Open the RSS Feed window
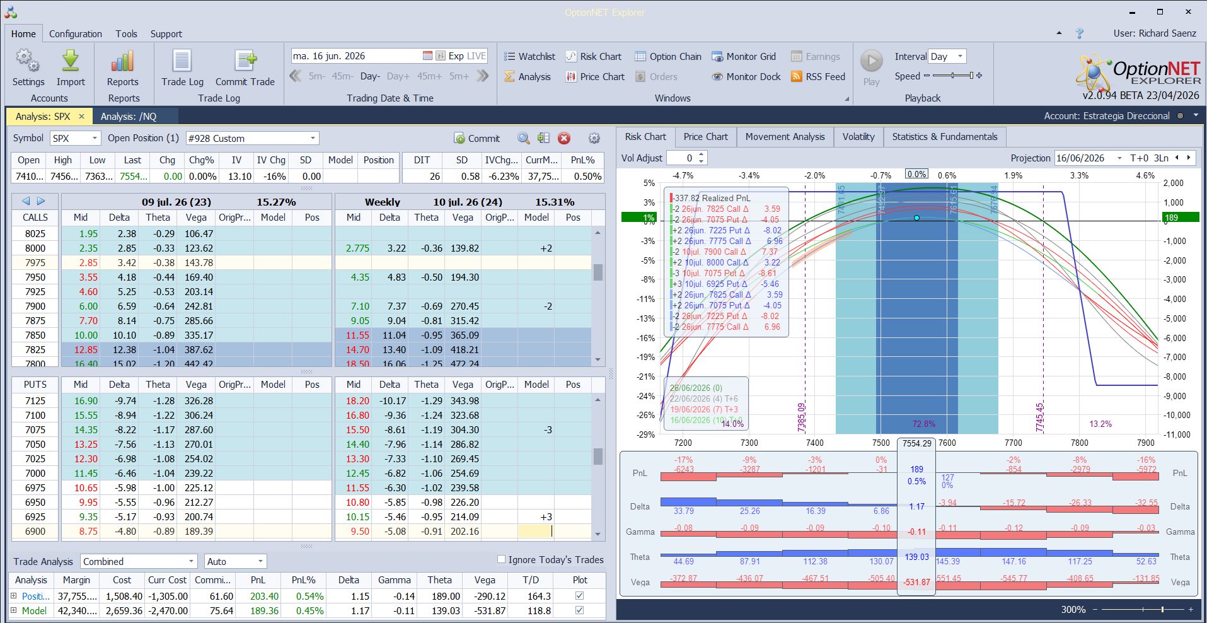This screenshot has height=623, width=1207. (x=818, y=77)
